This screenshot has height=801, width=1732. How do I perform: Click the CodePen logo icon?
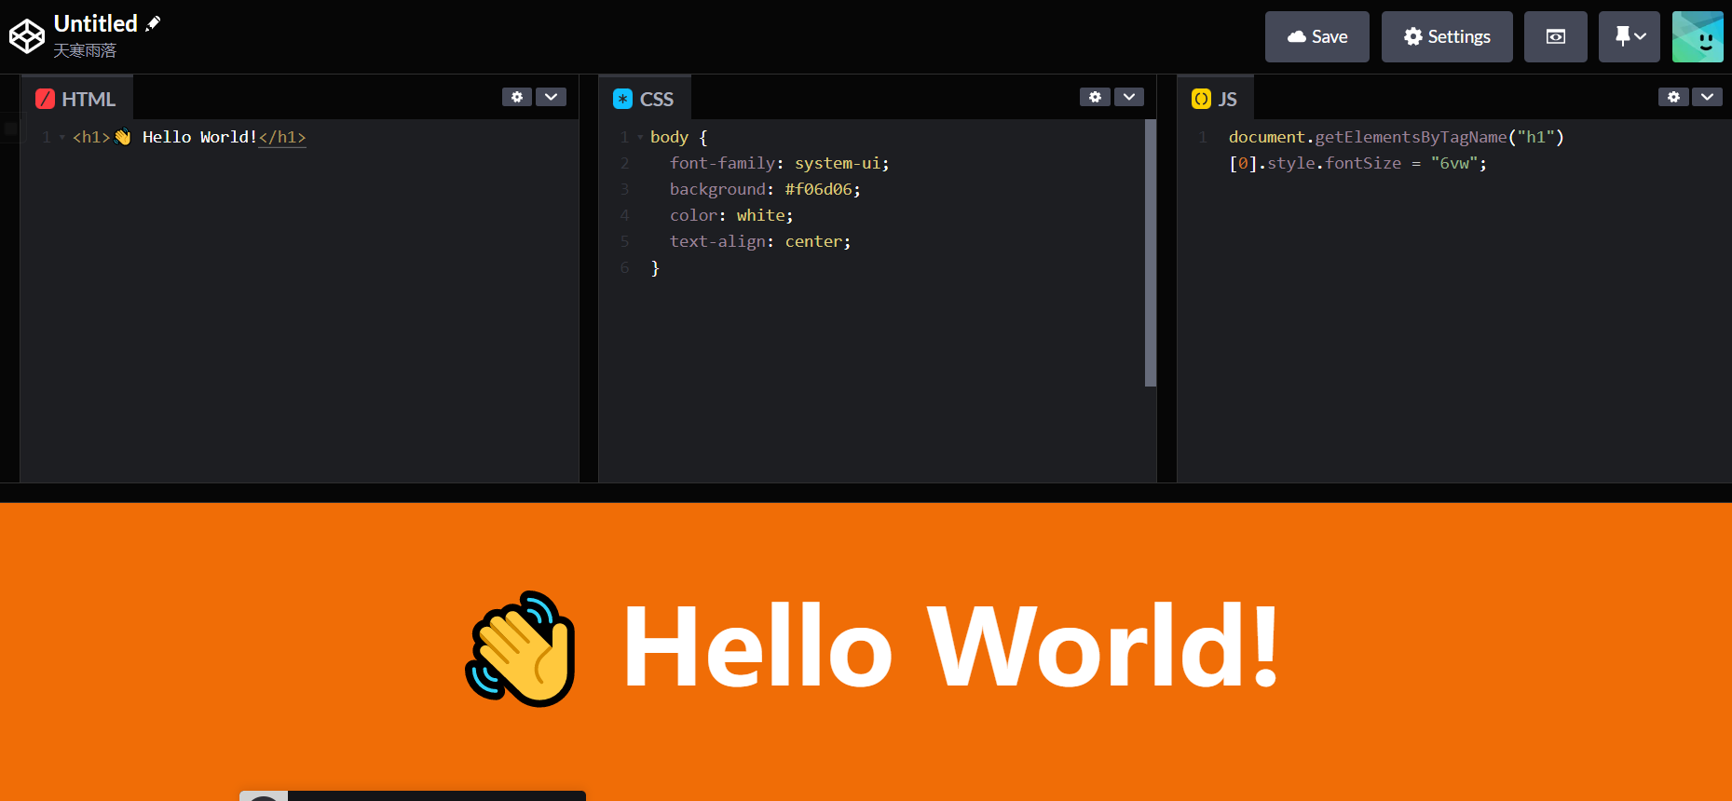coord(27,36)
